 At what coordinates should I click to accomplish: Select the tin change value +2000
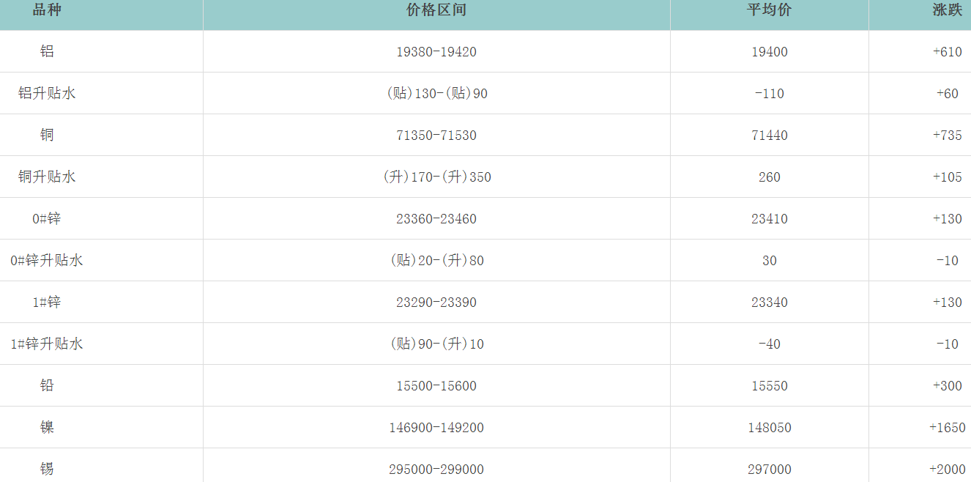tap(947, 470)
